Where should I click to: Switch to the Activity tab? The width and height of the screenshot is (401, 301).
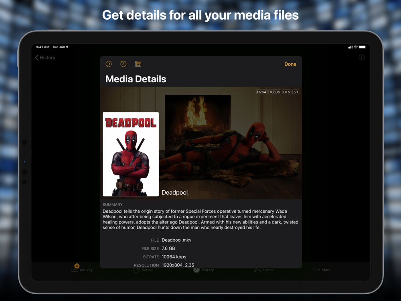coord(82,270)
